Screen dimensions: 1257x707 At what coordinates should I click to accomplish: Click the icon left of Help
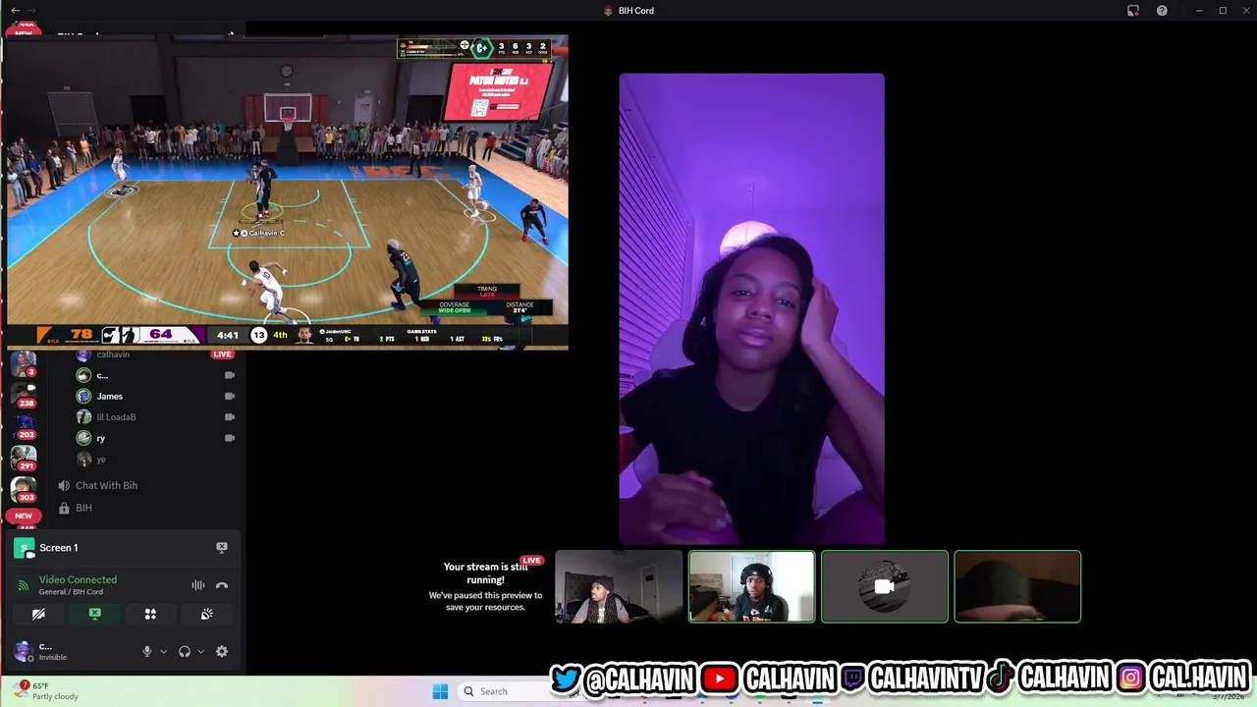click(1133, 11)
